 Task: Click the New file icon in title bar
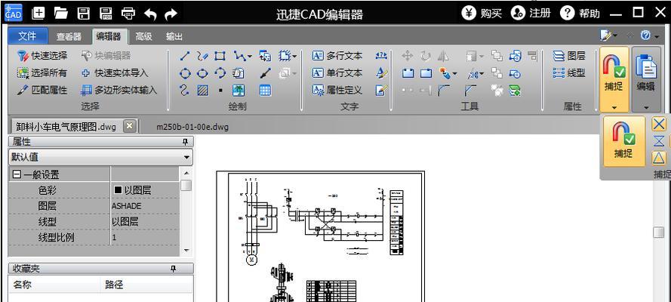point(38,14)
